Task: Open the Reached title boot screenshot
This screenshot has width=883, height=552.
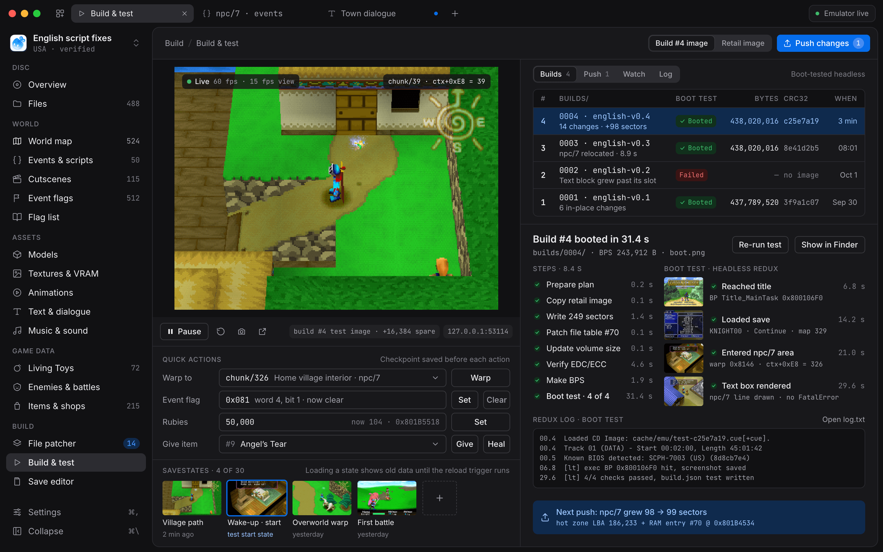Action: (683, 292)
